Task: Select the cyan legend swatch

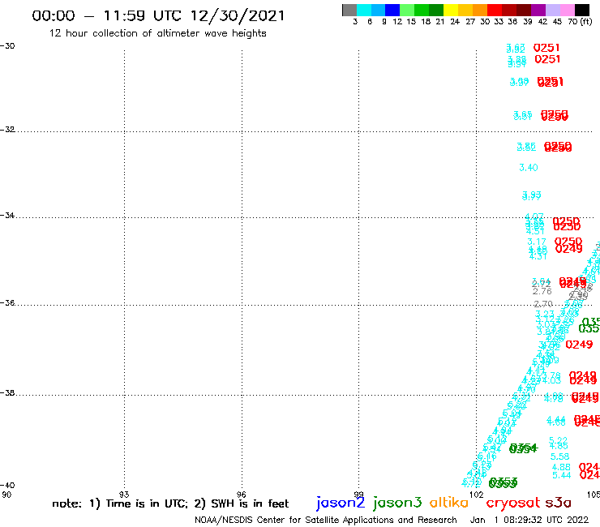Action: tap(364, 10)
